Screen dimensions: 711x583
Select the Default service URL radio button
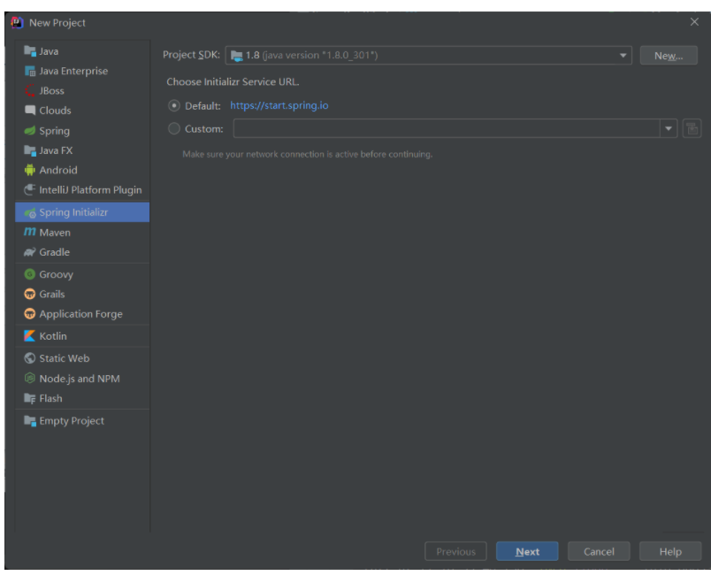pos(173,106)
